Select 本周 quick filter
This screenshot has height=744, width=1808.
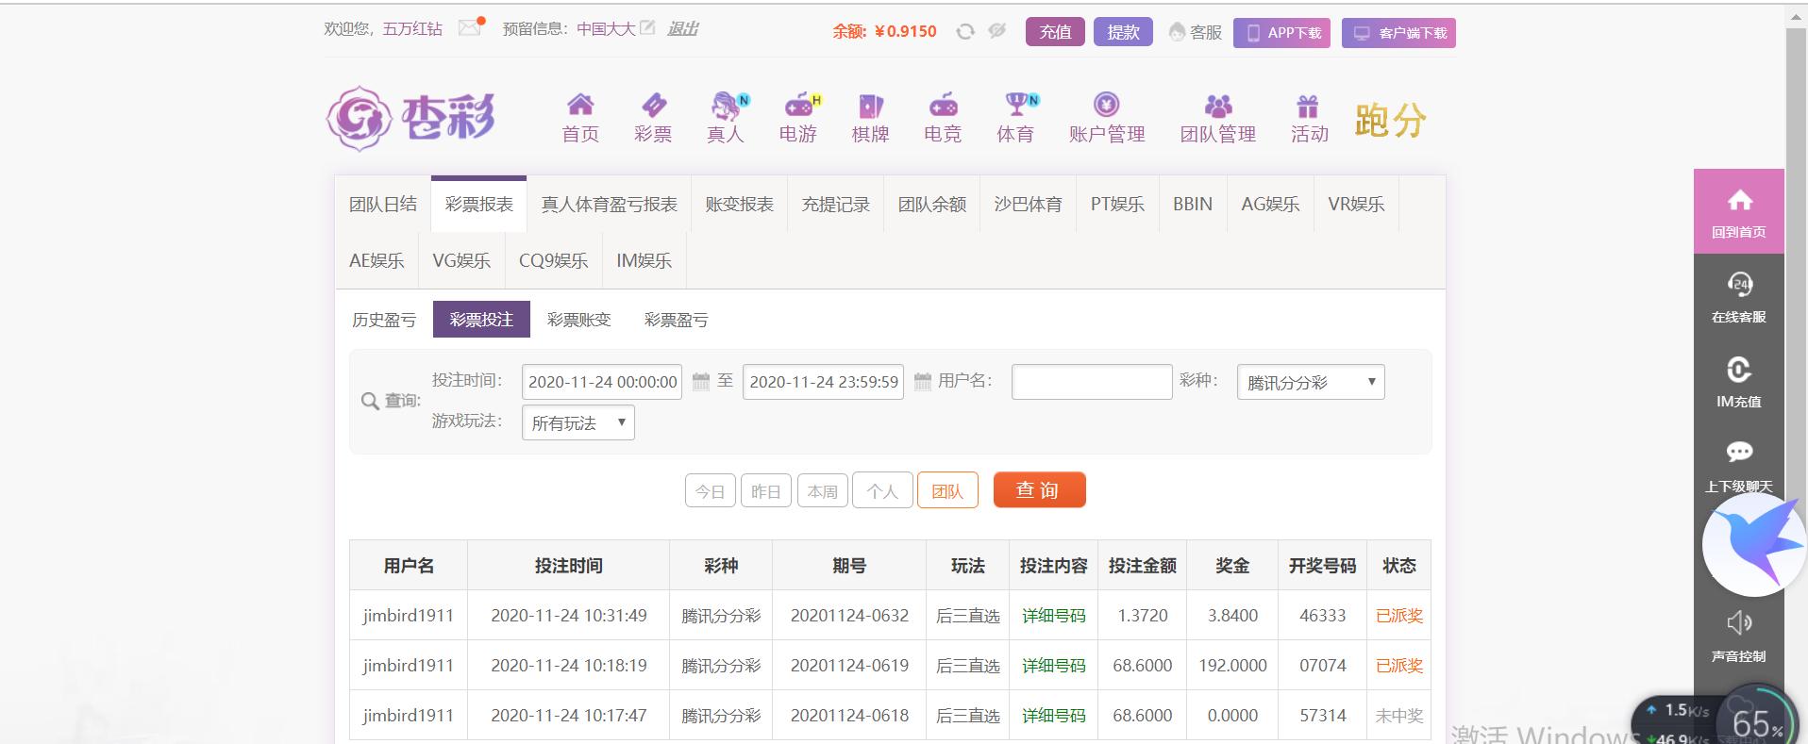(x=822, y=490)
